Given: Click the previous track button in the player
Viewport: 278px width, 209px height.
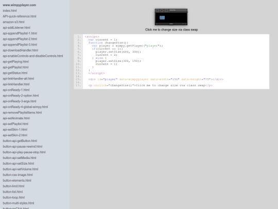Looking at the screenshot, I should [158, 11].
